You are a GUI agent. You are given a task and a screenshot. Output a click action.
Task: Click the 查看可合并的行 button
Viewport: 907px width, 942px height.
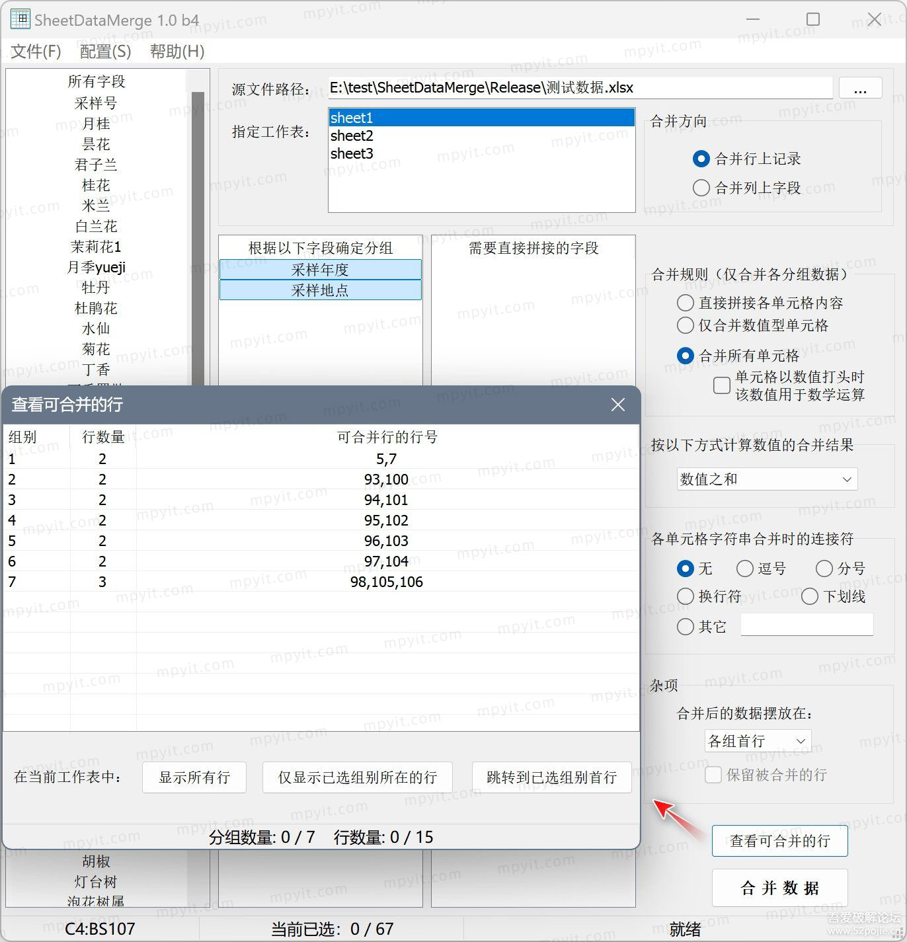pyautogui.click(x=780, y=841)
